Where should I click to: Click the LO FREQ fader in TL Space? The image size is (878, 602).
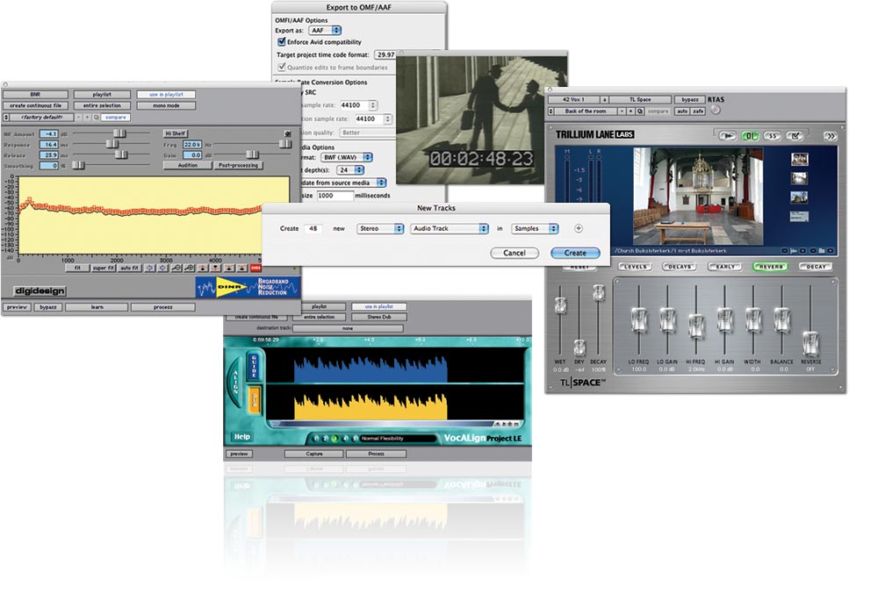pos(638,320)
